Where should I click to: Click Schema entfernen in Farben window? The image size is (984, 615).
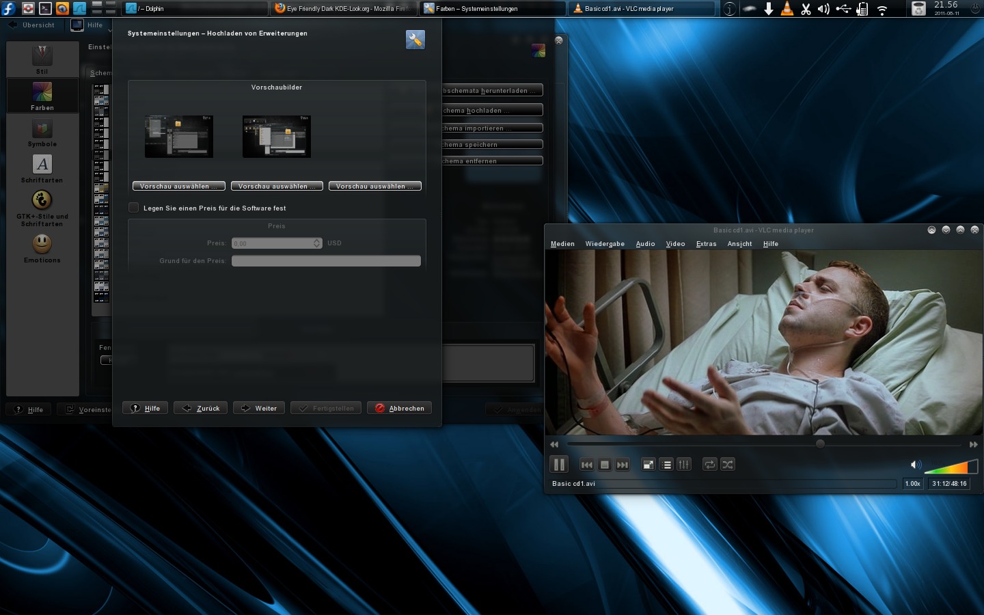pyautogui.click(x=493, y=161)
